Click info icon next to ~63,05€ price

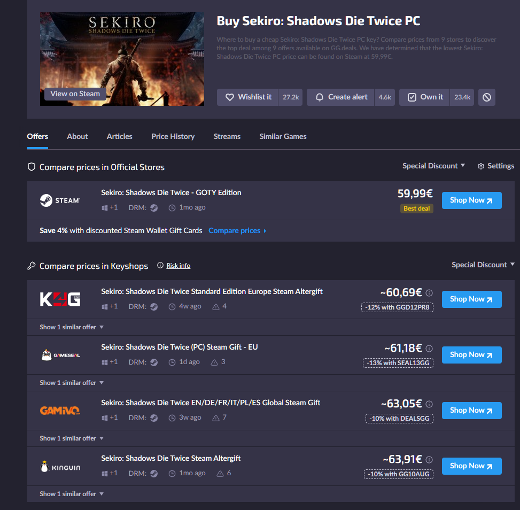(429, 404)
